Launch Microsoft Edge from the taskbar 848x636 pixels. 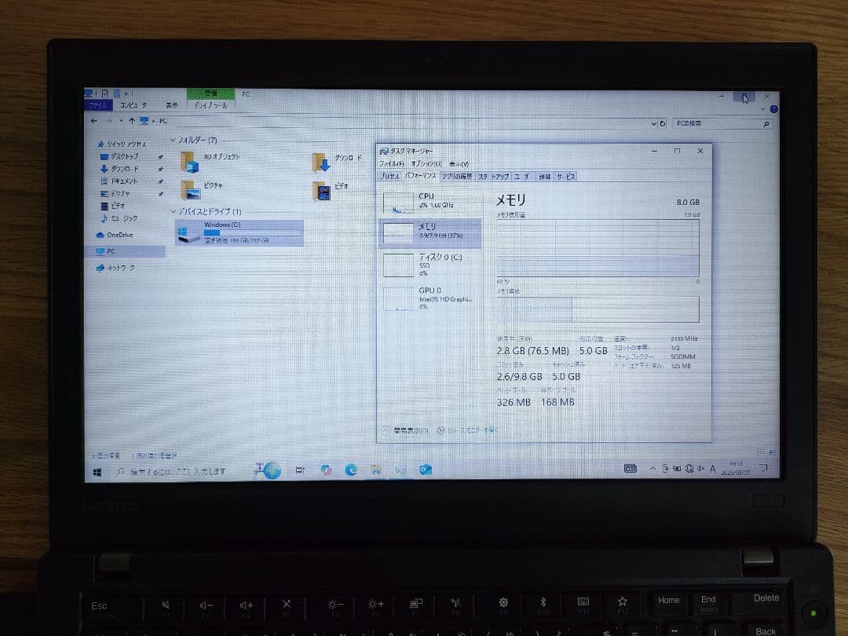pos(349,469)
